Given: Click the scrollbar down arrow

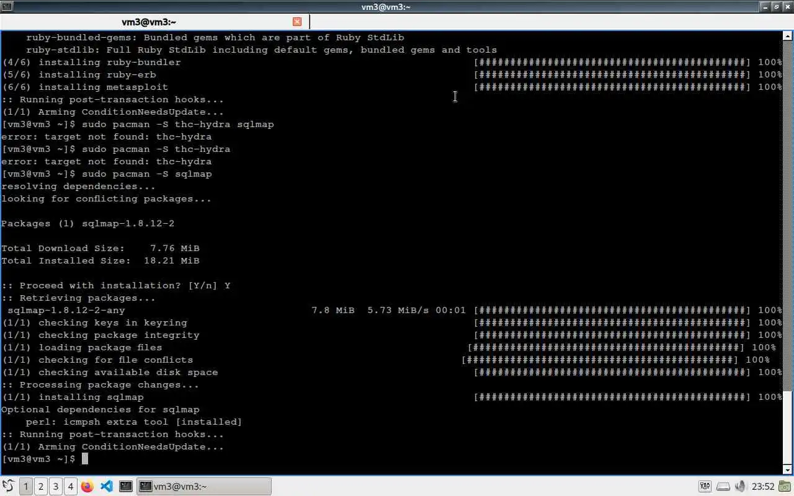Looking at the screenshot, I should tap(788, 469).
